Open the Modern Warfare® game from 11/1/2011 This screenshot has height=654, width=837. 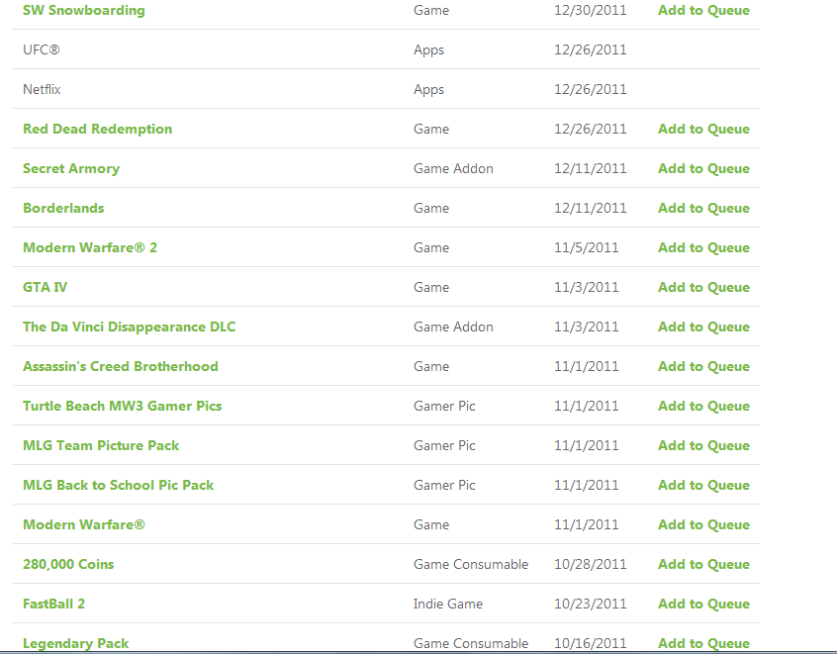pyautogui.click(x=84, y=524)
